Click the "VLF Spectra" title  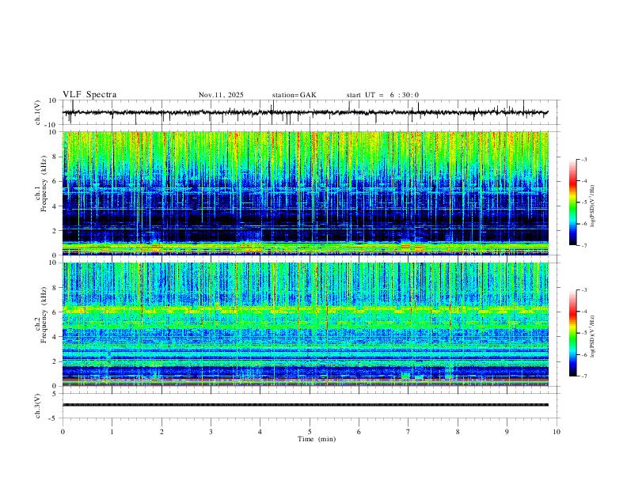coord(89,95)
